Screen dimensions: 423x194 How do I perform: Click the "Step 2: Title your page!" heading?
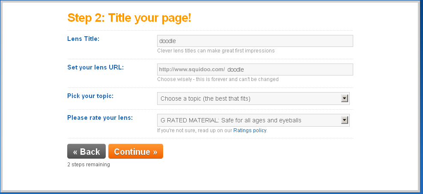tap(129, 18)
